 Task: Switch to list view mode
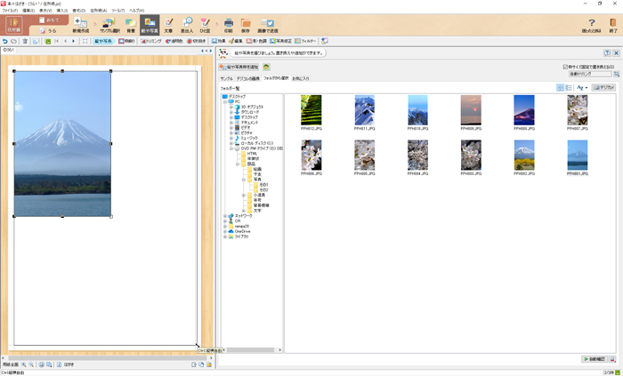(570, 88)
